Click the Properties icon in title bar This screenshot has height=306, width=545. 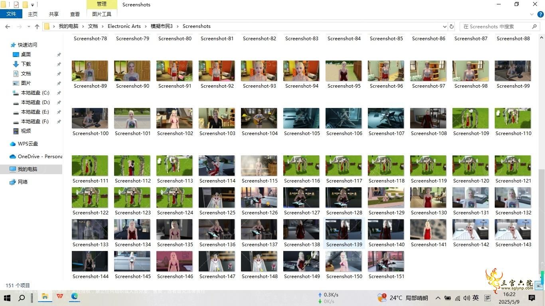(x=16, y=5)
